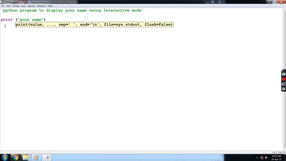Click the print keyword in the code
The height and width of the screenshot is (161, 286).
pyautogui.click(x=7, y=20)
